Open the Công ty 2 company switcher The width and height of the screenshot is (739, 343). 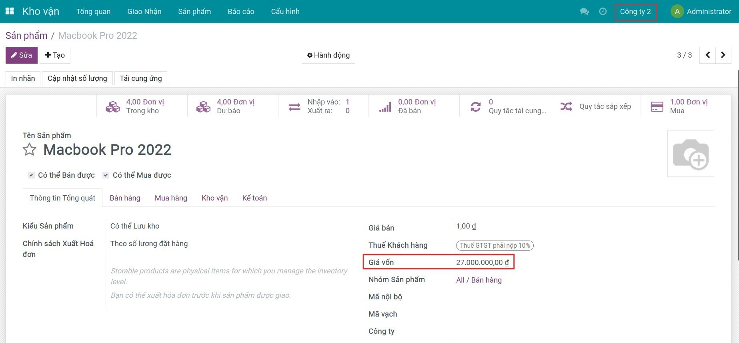click(x=635, y=12)
